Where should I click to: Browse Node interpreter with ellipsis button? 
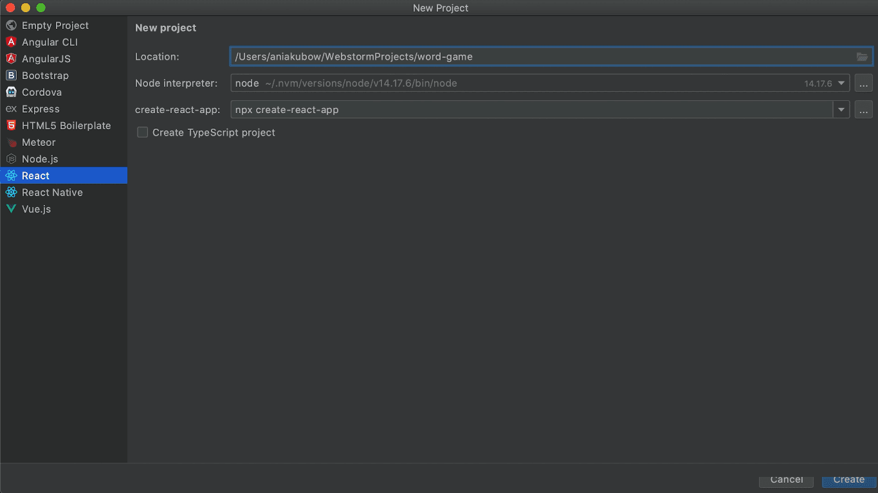click(864, 83)
